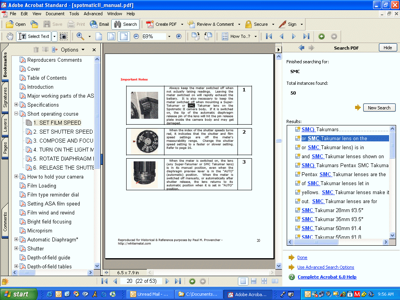
Task: Open the Film Loading bookmark
Action: tap(41, 186)
